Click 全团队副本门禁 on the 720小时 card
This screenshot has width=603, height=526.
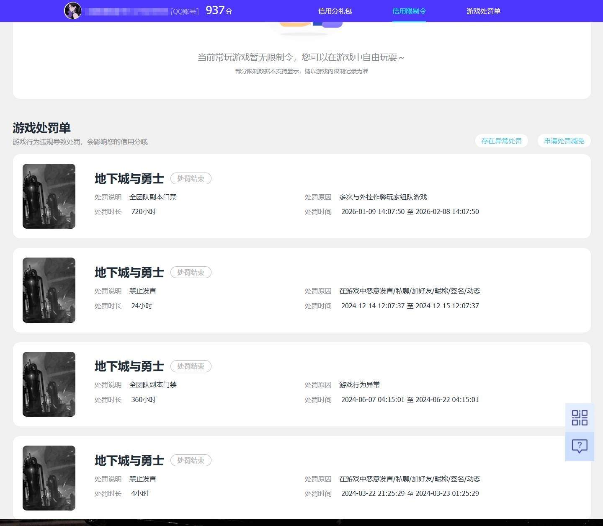(153, 197)
